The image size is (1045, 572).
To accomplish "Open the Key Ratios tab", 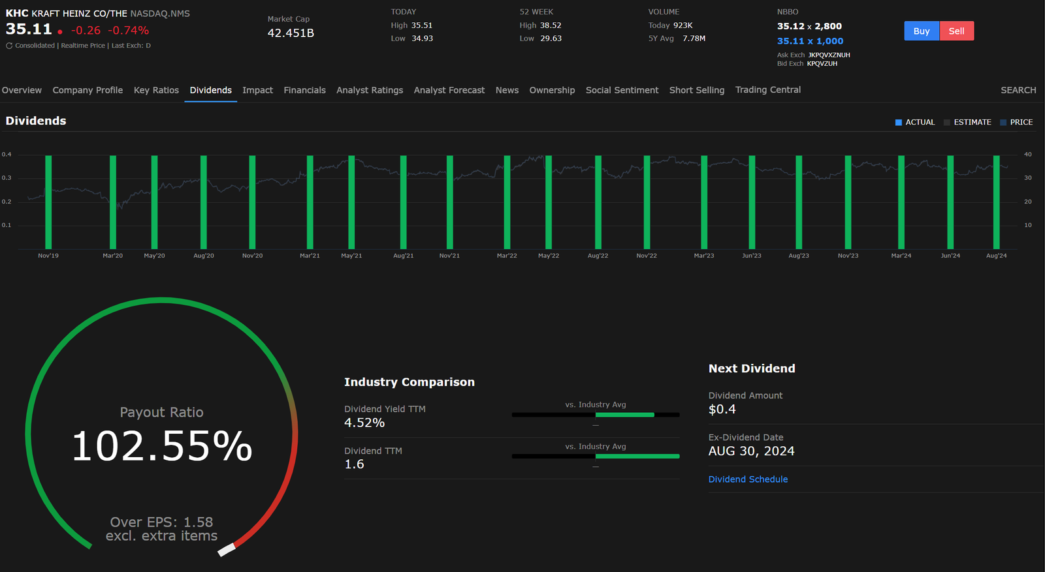I will 156,90.
